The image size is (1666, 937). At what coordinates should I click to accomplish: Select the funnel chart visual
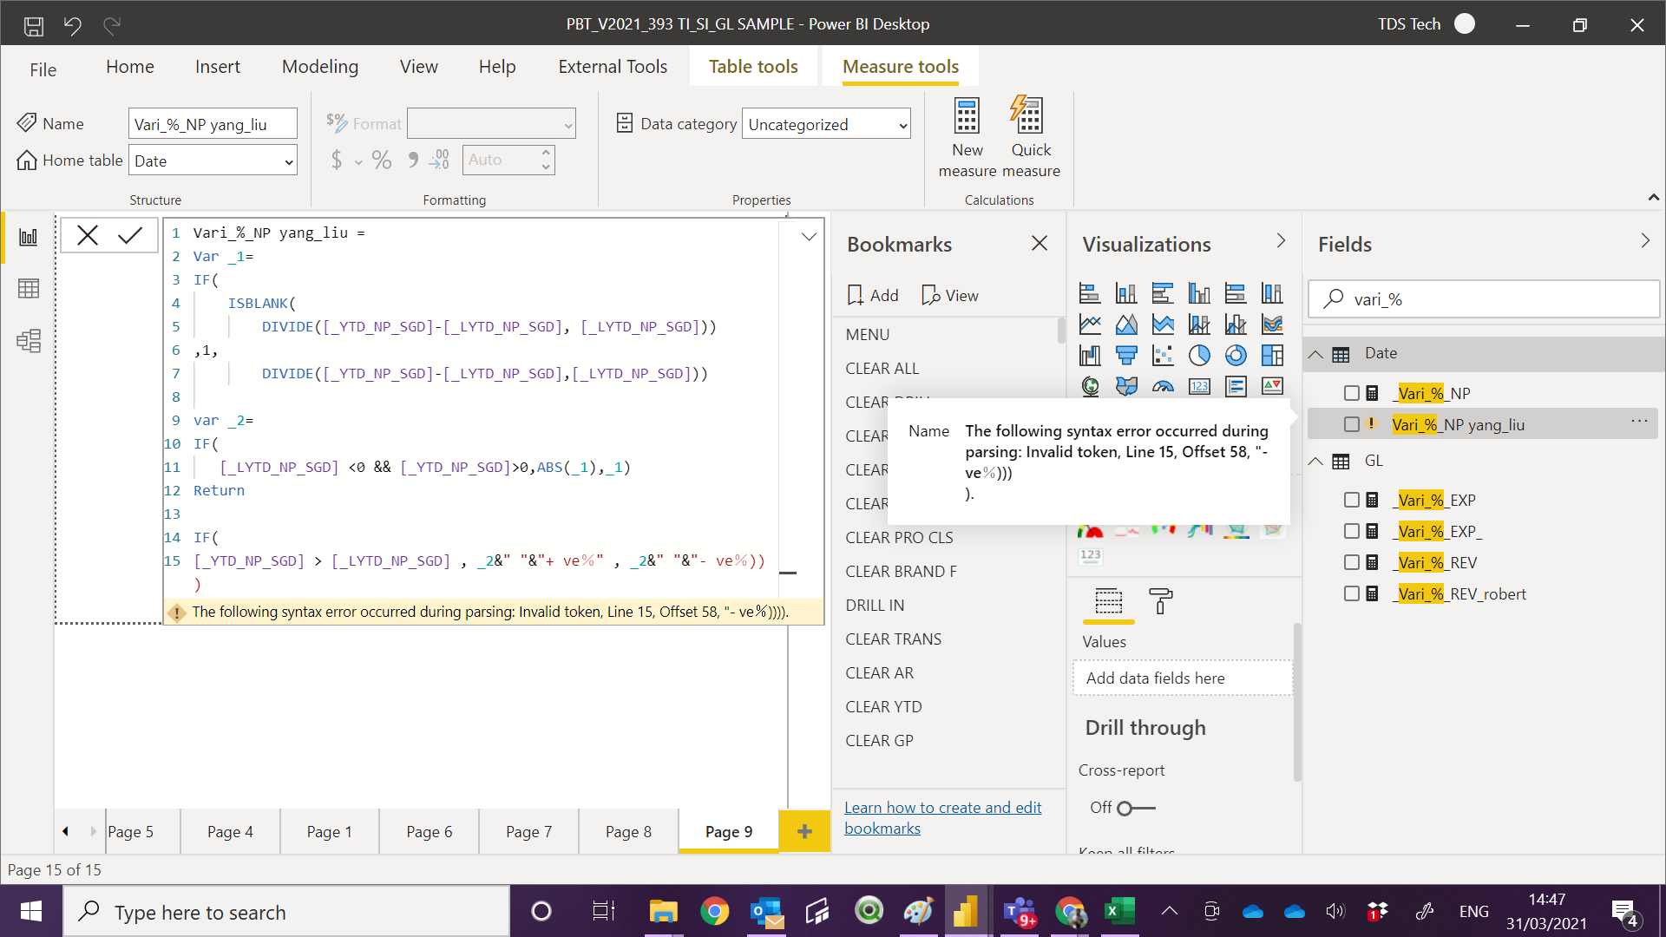click(1126, 355)
